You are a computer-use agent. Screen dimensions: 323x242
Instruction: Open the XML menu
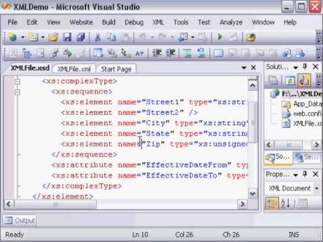(x=158, y=22)
